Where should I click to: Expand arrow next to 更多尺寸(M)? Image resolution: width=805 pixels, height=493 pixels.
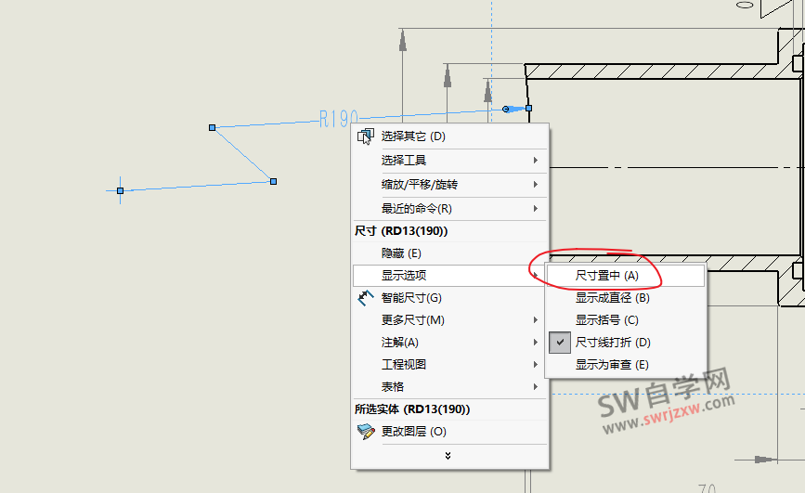[x=536, y=320]
